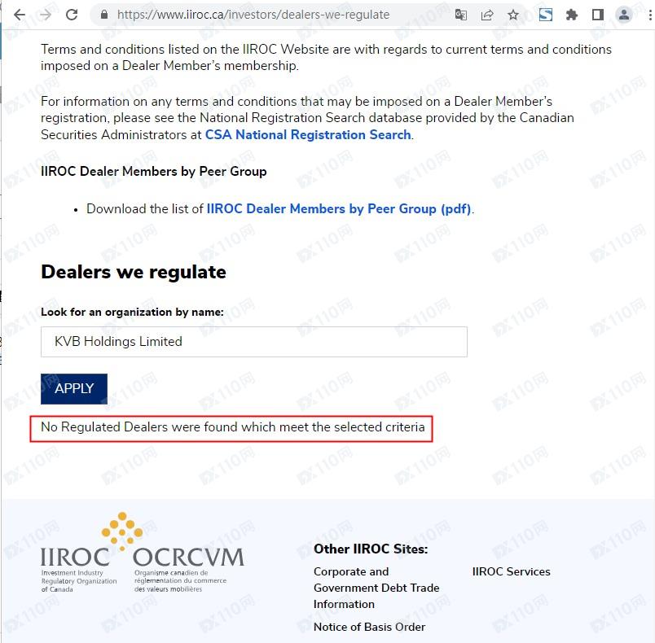Download IIROC Dealer Members by Peer Group pdf
Screen dimensions: 655x643
tap(339, 208)
